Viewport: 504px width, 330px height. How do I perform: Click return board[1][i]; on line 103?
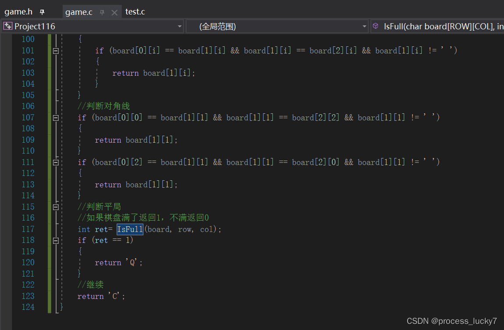pyautogui.click(x=154, y=73)
